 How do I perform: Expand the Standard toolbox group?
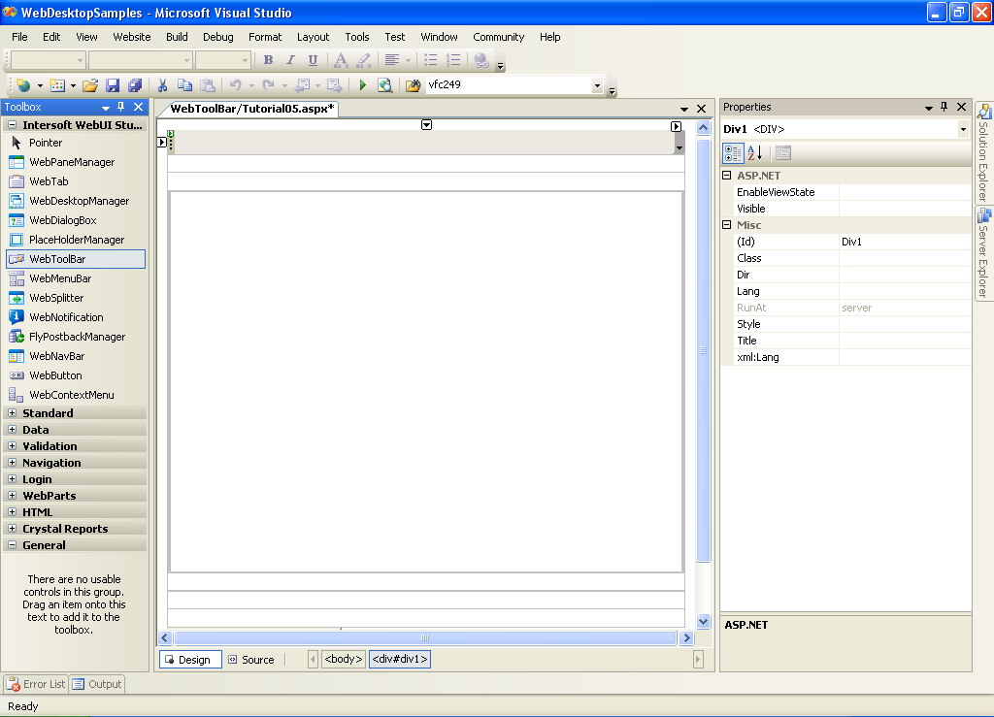point(13,413)
